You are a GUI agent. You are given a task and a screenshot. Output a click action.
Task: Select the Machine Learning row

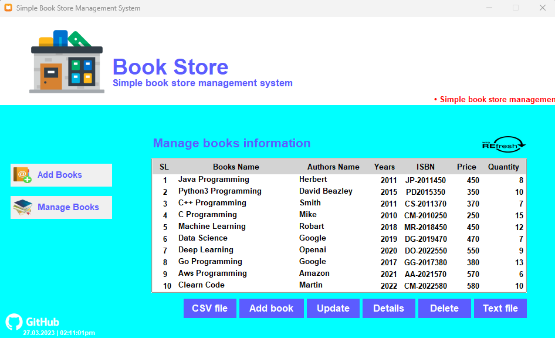pyautogui.click(x=339, y=227)
